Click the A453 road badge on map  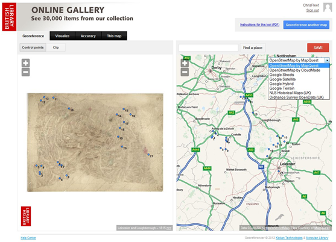pyautogui.click(x=249, y=95)
